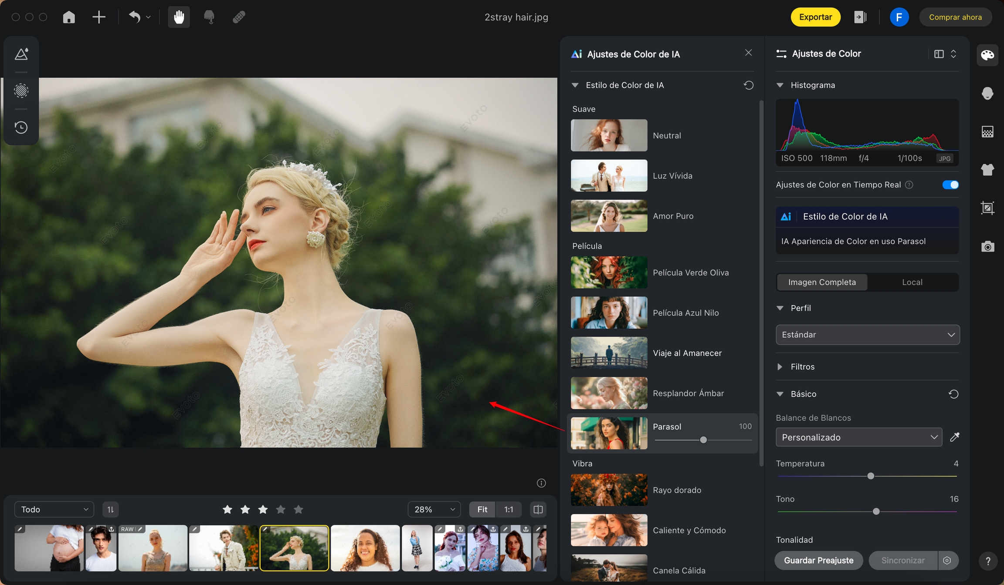The height and width of the screenshot is (585, 1004).
Task: Pick white balance with eyedropper
Action: click(954, 437)
